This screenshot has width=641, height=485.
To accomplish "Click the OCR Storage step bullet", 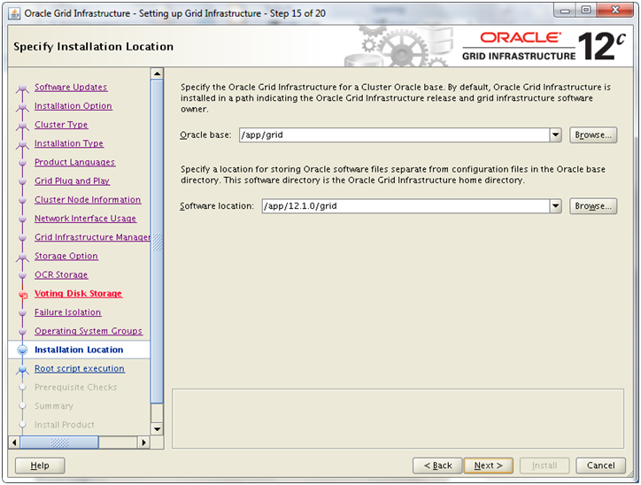I will coord(22,276).
